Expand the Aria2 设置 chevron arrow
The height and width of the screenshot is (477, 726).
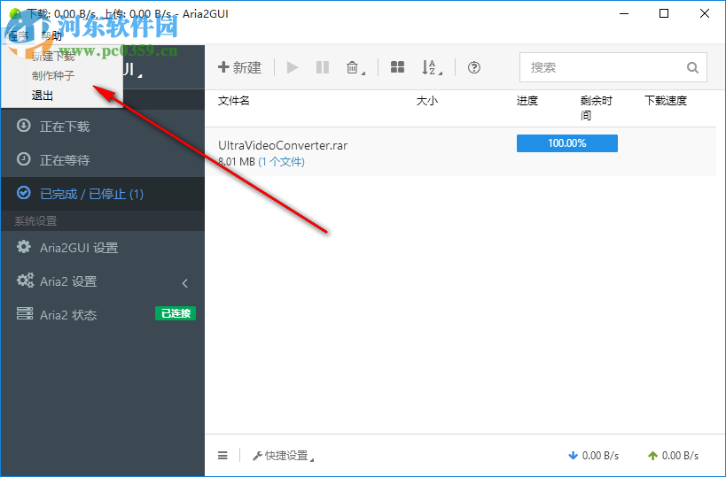(x=185, y=283)
